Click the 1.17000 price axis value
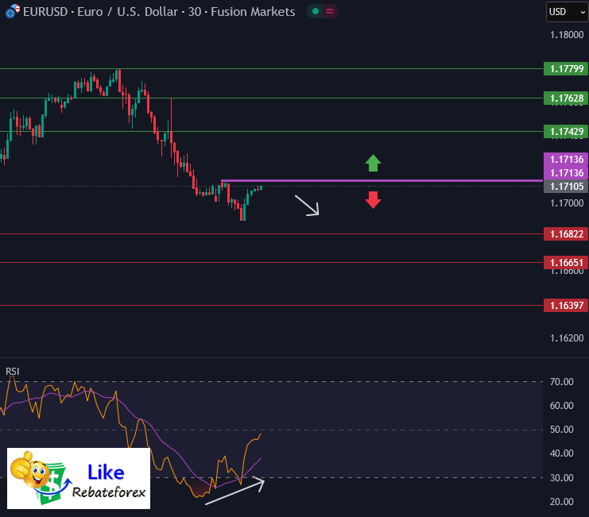Viewport: 589px width, 517px height. point(567,203)
